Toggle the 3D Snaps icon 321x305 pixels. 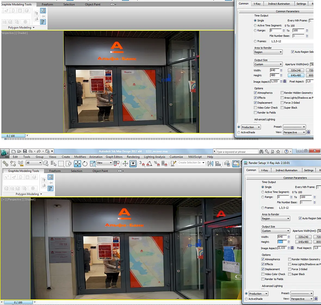coord(142,164)
